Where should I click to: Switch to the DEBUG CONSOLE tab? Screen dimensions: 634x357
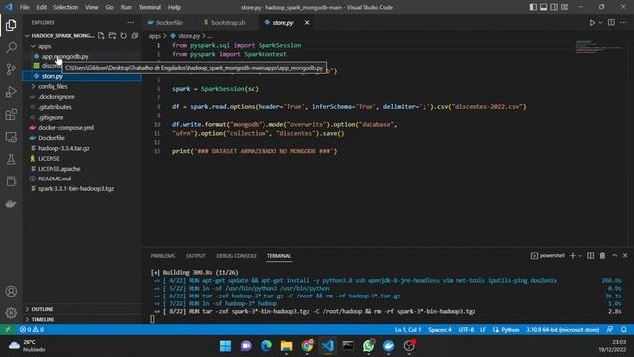click(236, 256)
